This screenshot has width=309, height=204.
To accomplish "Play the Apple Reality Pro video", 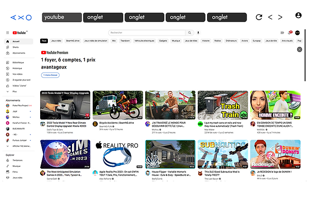I will coord(118,155).
